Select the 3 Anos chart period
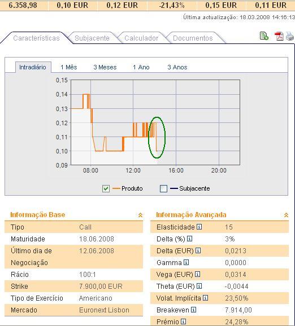This screenshot has height=326, width=295. coord(177,67)
